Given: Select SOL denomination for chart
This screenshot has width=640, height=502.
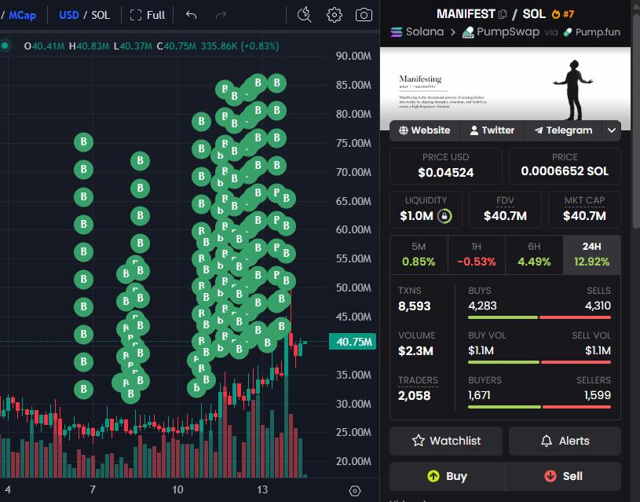Looking at the screenshot, I should coord(101,16).
